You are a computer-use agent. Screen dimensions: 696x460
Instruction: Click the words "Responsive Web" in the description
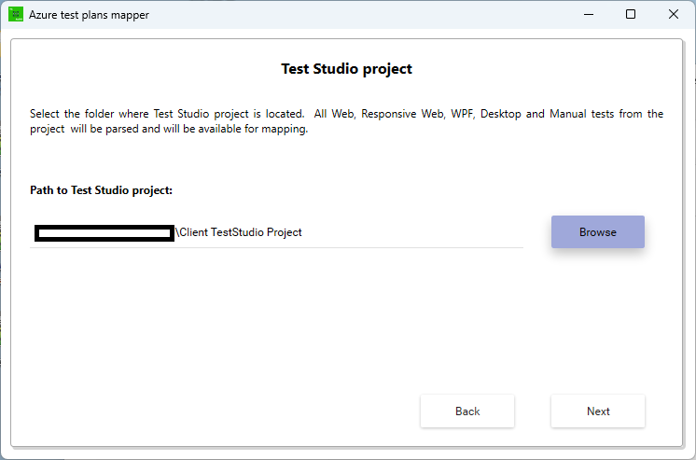(388, 114)
